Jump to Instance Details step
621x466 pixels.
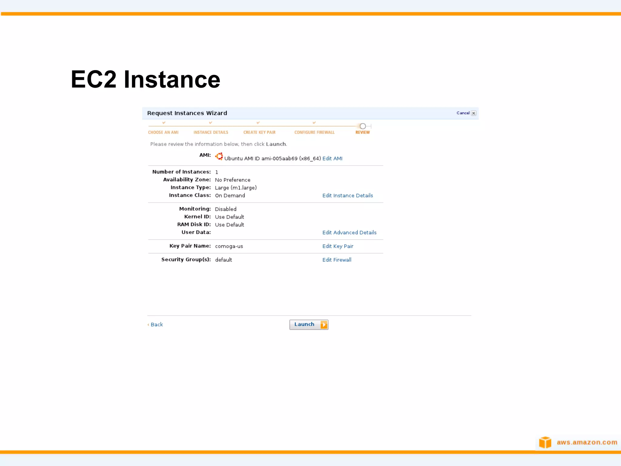[x=211, y=132]
